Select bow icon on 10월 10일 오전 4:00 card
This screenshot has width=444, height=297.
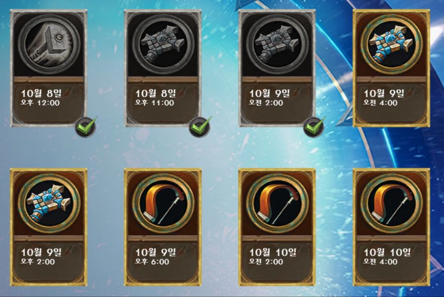click(x=392, y=203)
